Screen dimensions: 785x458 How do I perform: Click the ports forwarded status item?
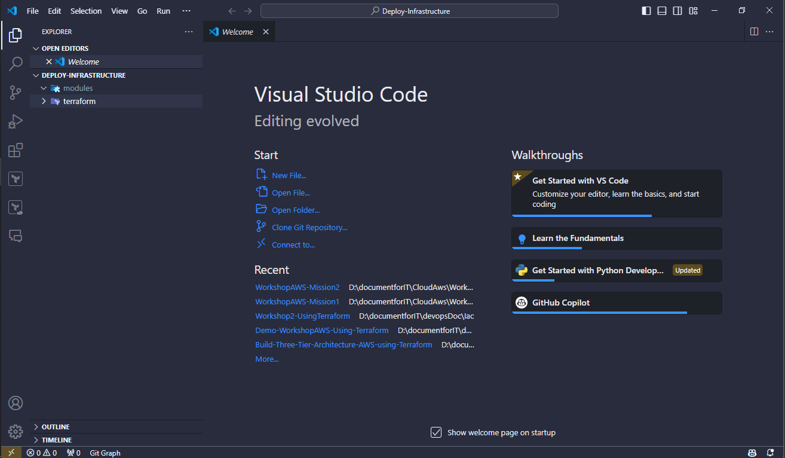coord(73,453)
